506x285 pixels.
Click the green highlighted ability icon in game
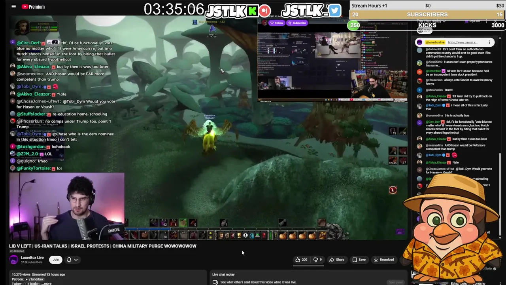point(183,223)
